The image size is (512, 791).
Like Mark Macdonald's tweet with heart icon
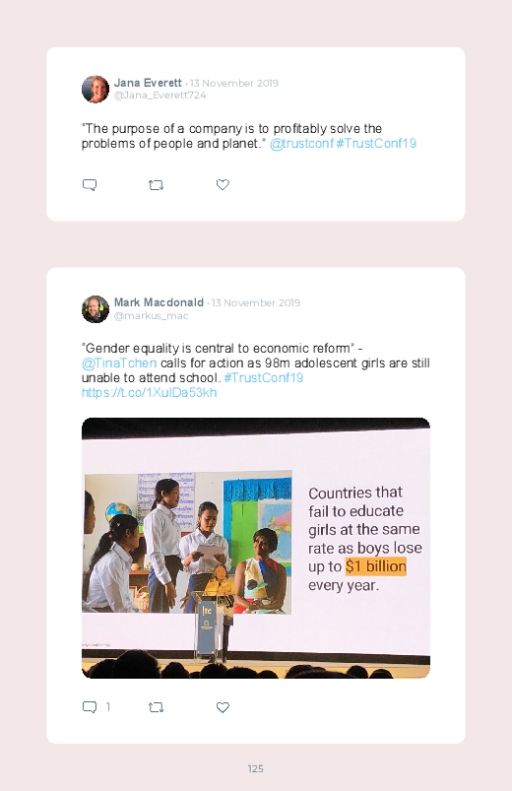223,707
